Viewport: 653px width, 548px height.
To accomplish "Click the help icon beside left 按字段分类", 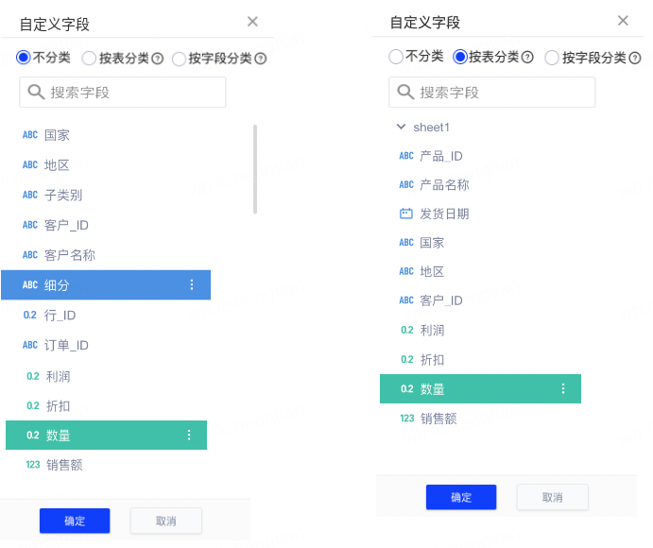I will (261, 59).
